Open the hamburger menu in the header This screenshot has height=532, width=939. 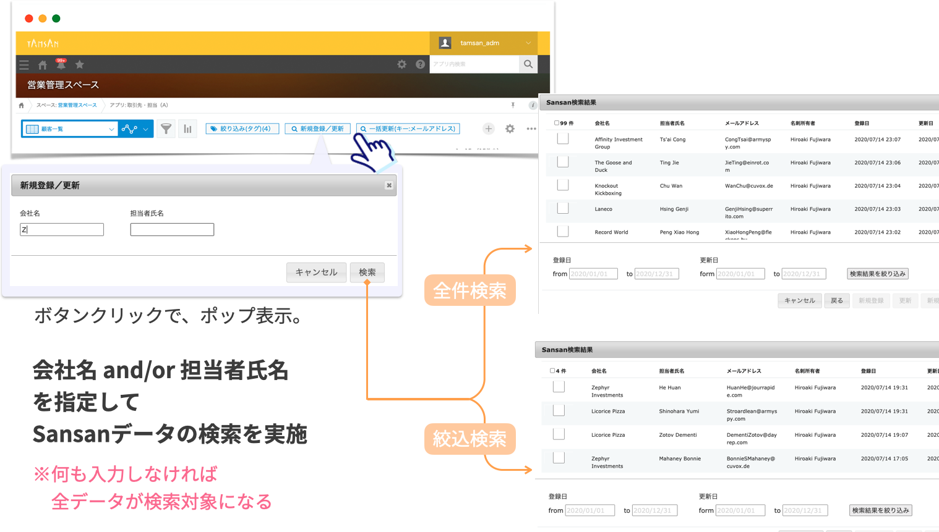click(x=24, y=64)
